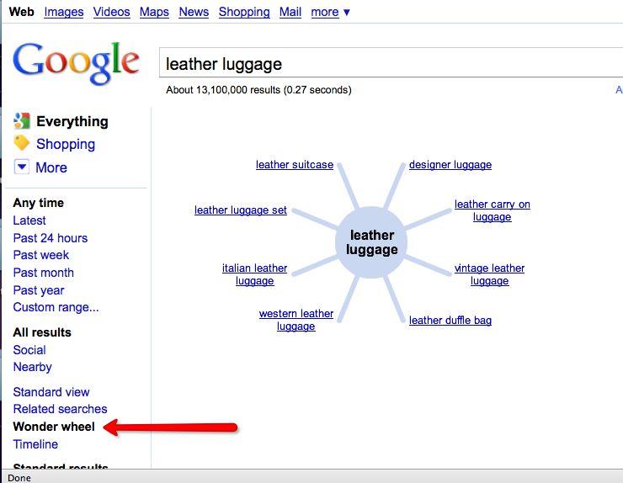Open the Images tab in top navigation

coord(64,12)
